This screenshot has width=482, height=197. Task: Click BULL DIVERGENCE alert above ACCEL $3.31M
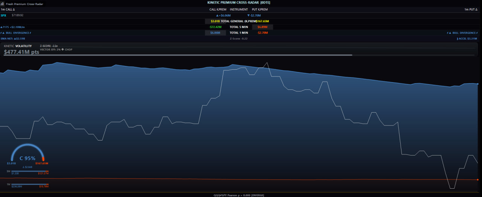coord(462,33)
